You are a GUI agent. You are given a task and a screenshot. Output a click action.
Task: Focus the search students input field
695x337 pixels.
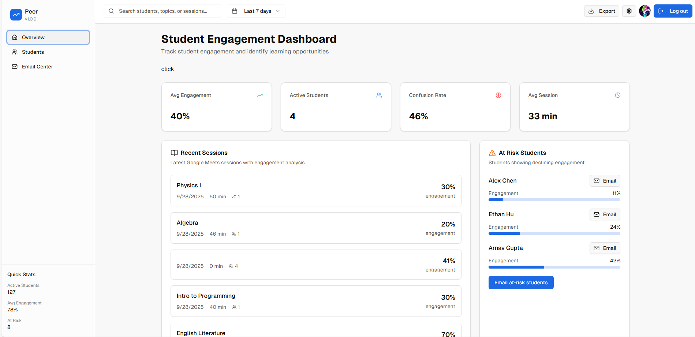[x=162, y=11]
